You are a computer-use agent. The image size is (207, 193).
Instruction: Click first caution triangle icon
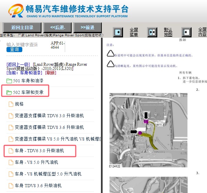pyautogui.click(x=110, y=53)
